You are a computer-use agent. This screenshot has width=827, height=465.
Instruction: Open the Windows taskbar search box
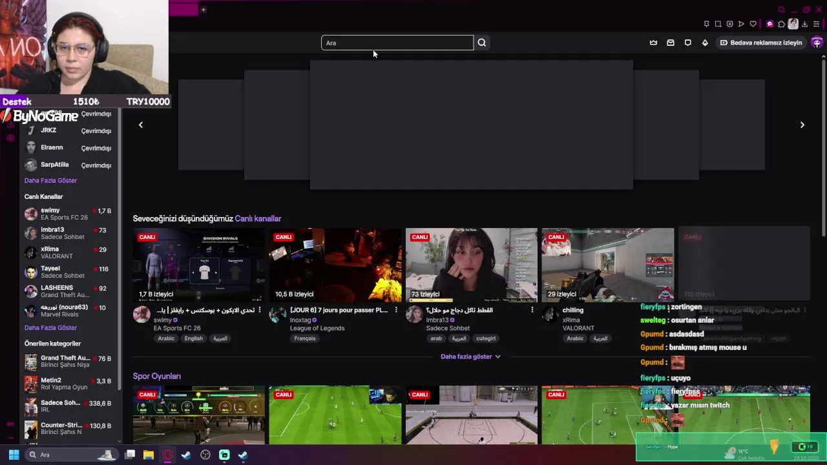(71, 455)
